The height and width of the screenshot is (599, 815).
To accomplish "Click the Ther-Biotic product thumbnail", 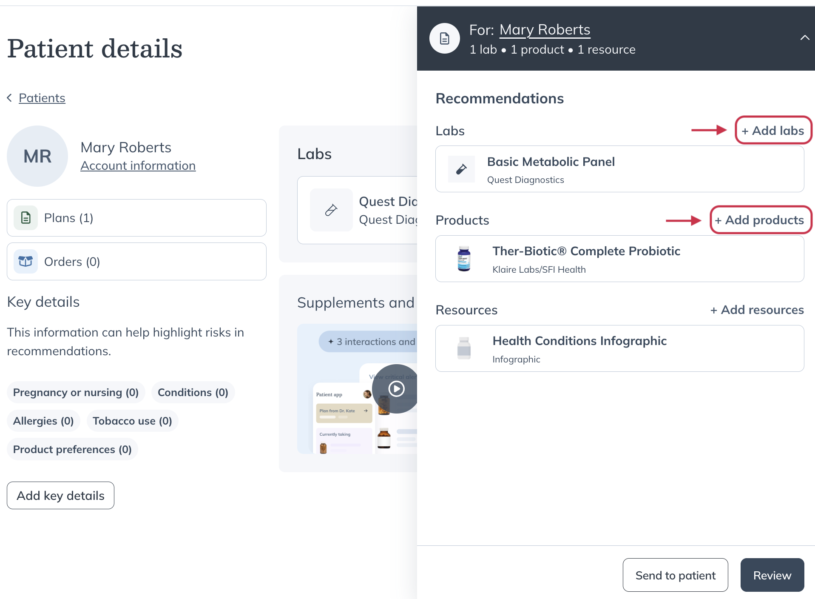I will [463, 259].
